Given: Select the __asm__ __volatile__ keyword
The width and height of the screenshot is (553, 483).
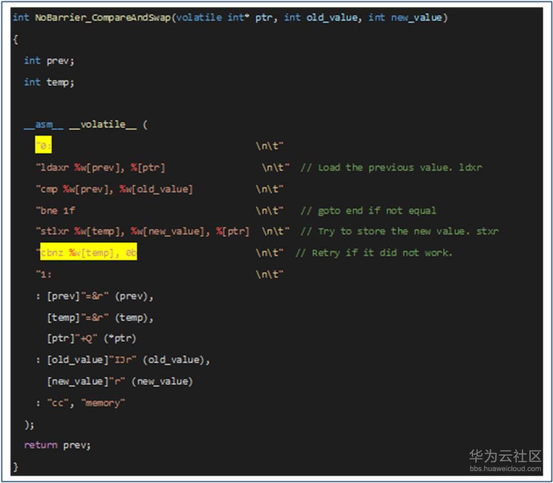Looking at the screenshot, I should 80,124.
